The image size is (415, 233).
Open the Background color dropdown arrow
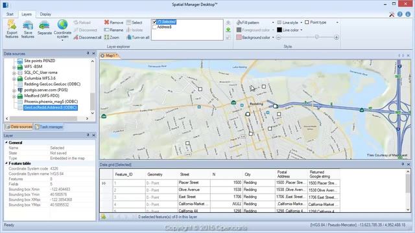tap(273, 38)
